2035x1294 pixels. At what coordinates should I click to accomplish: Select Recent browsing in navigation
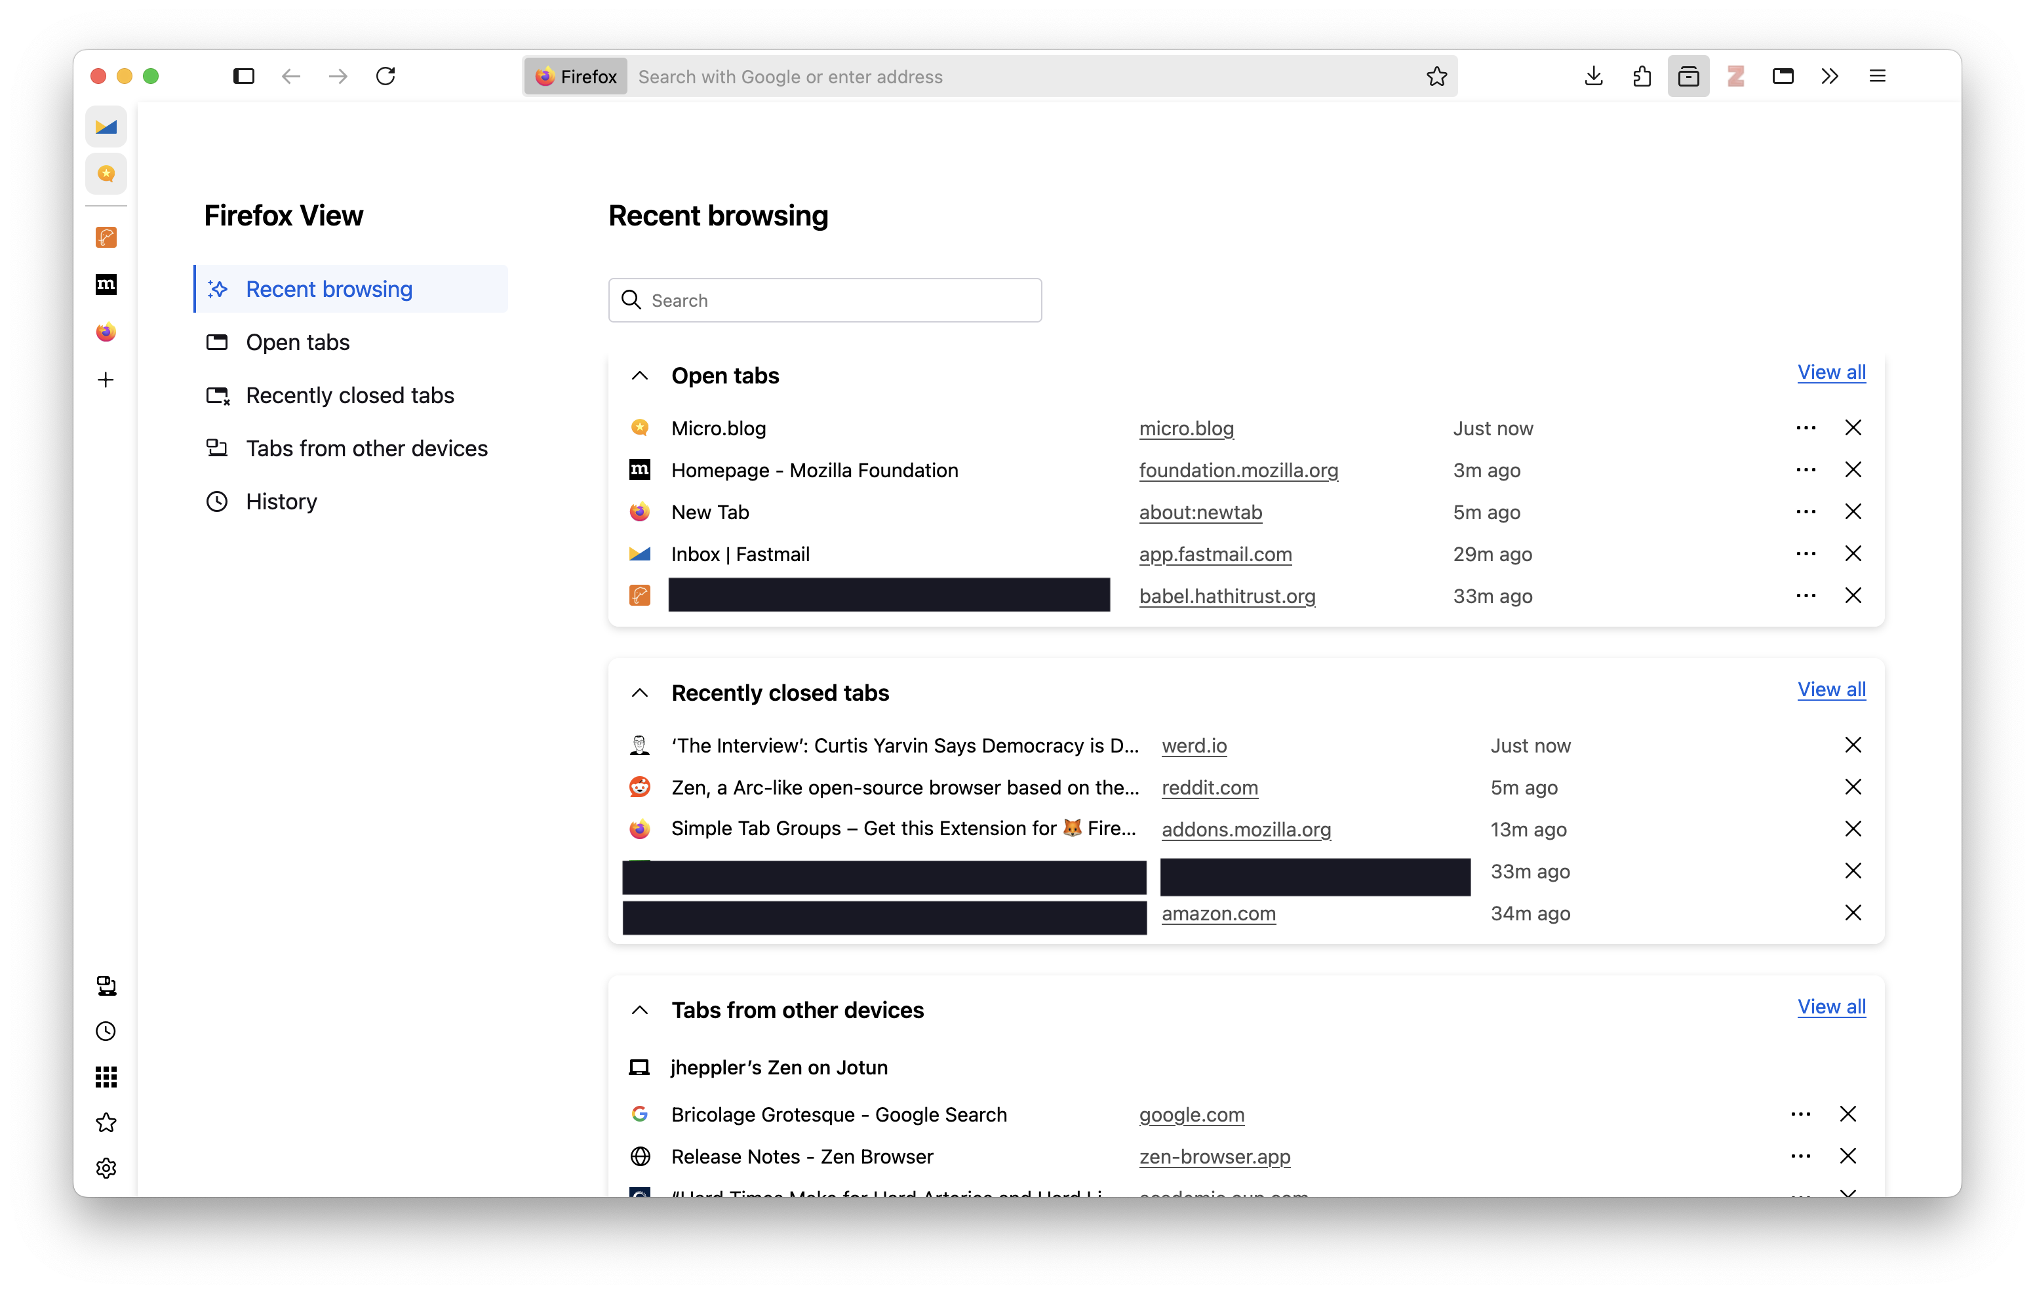(x=351, y=289)
